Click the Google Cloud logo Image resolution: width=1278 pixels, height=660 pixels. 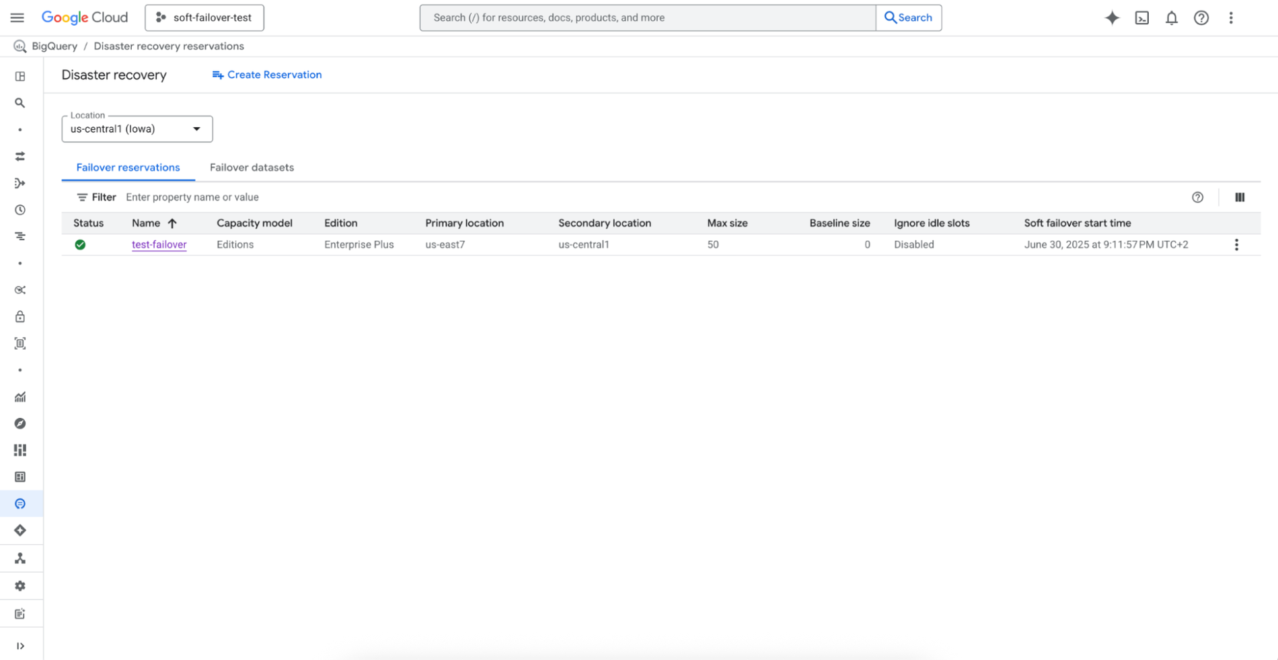(x=85, y=17)
